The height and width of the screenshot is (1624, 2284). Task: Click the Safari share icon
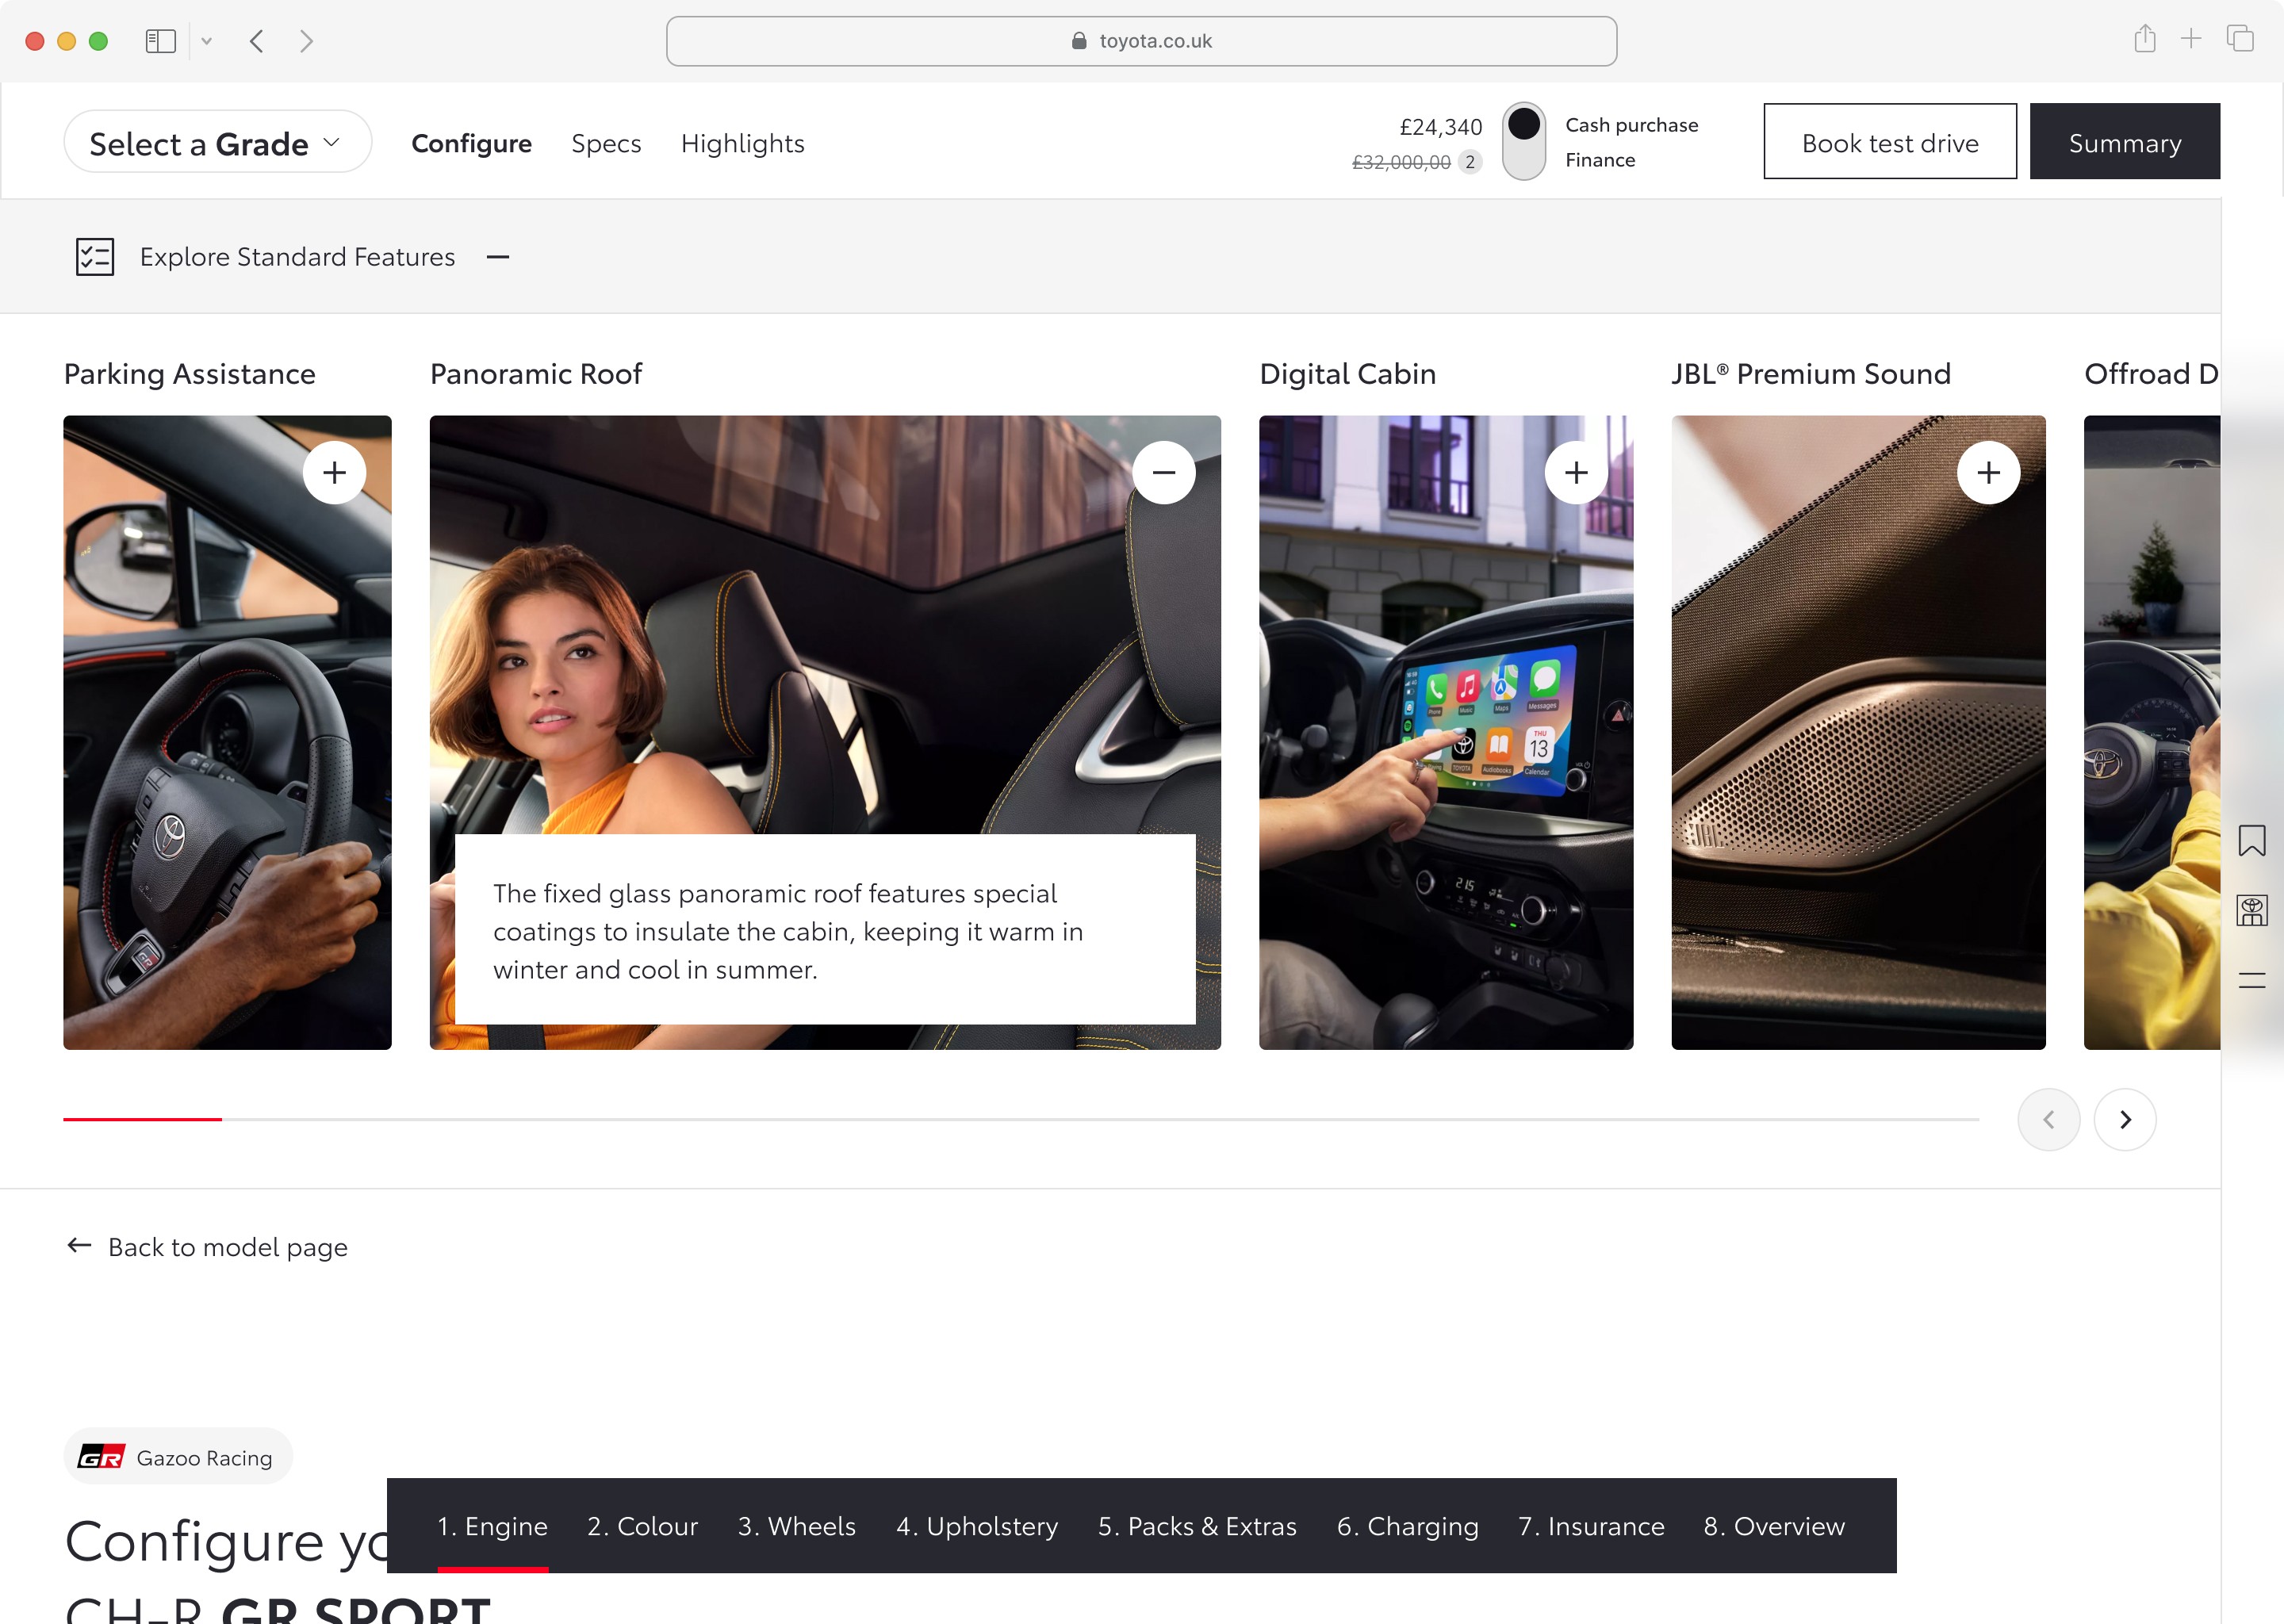click(2144, 40)
